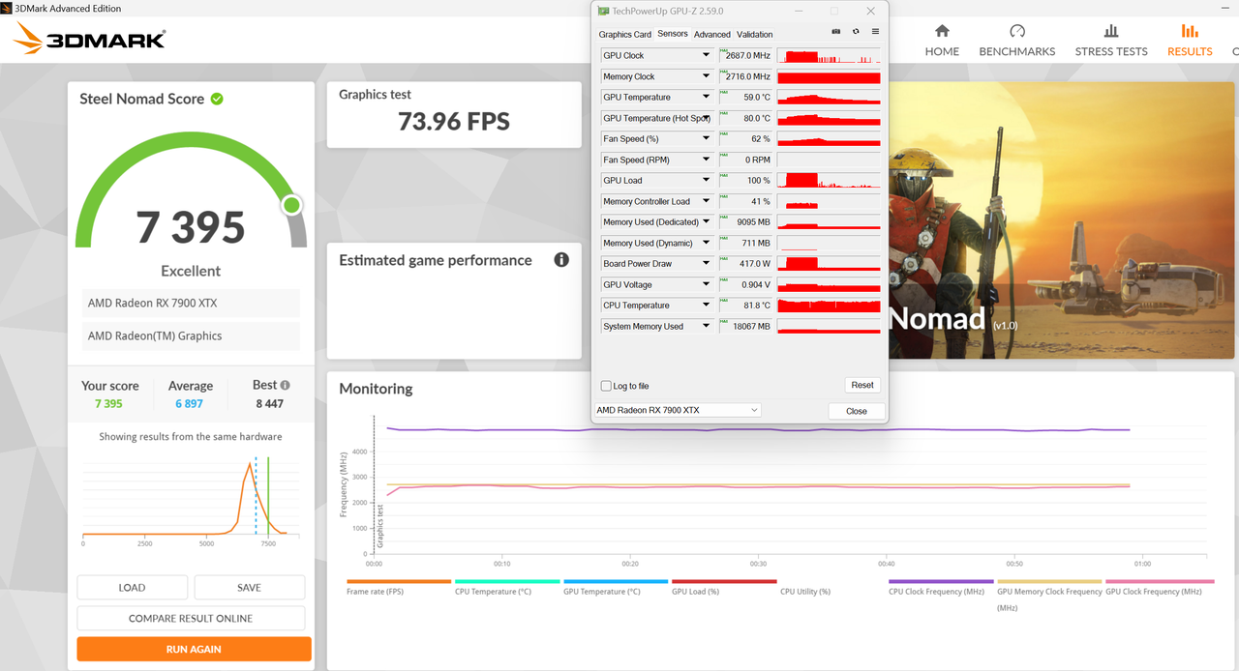Viewport: 1239px width, 671px height.
Task: Expand the Memory Clock sensor dropdown
Action: [x=706, y=76]
